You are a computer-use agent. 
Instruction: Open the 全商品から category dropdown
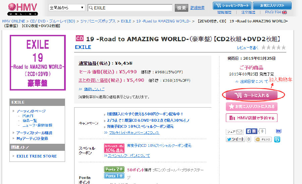(67, 8)
